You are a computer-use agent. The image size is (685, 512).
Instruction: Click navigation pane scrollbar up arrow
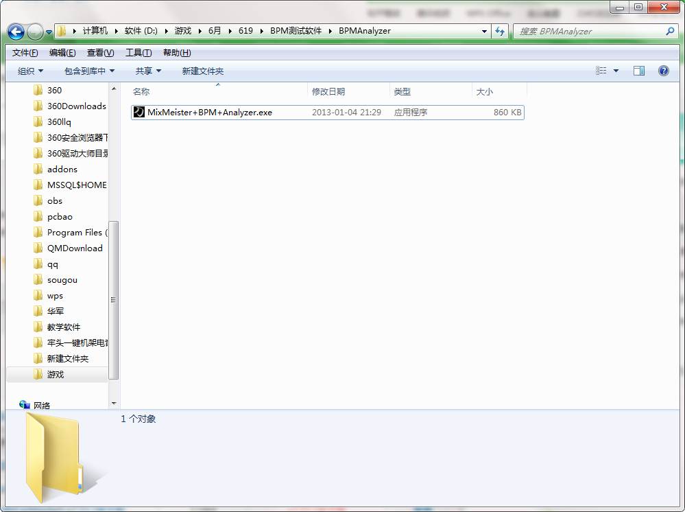click(x=114, y=89)
